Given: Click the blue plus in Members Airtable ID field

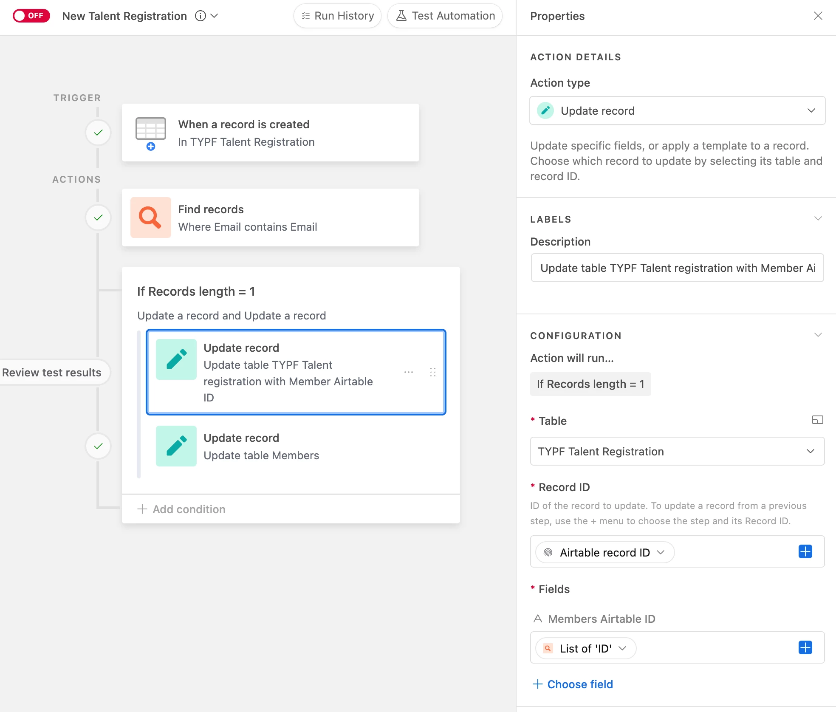Looking at the screenshot, I should click(x=805, y=647).
